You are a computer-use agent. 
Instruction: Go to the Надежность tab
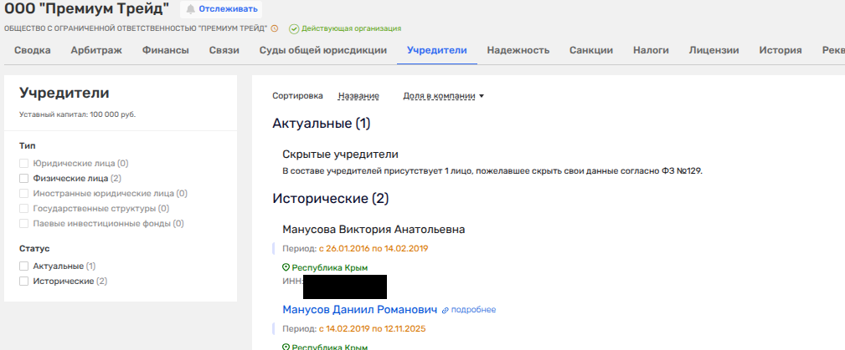point(518,50)
